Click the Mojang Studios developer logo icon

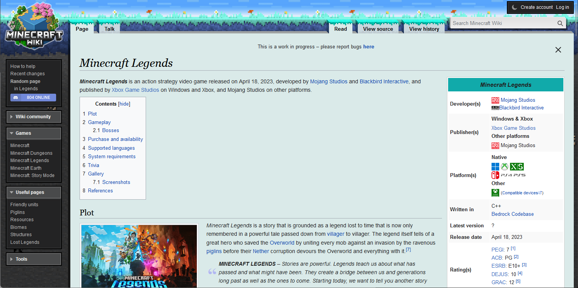coord(495,100)
